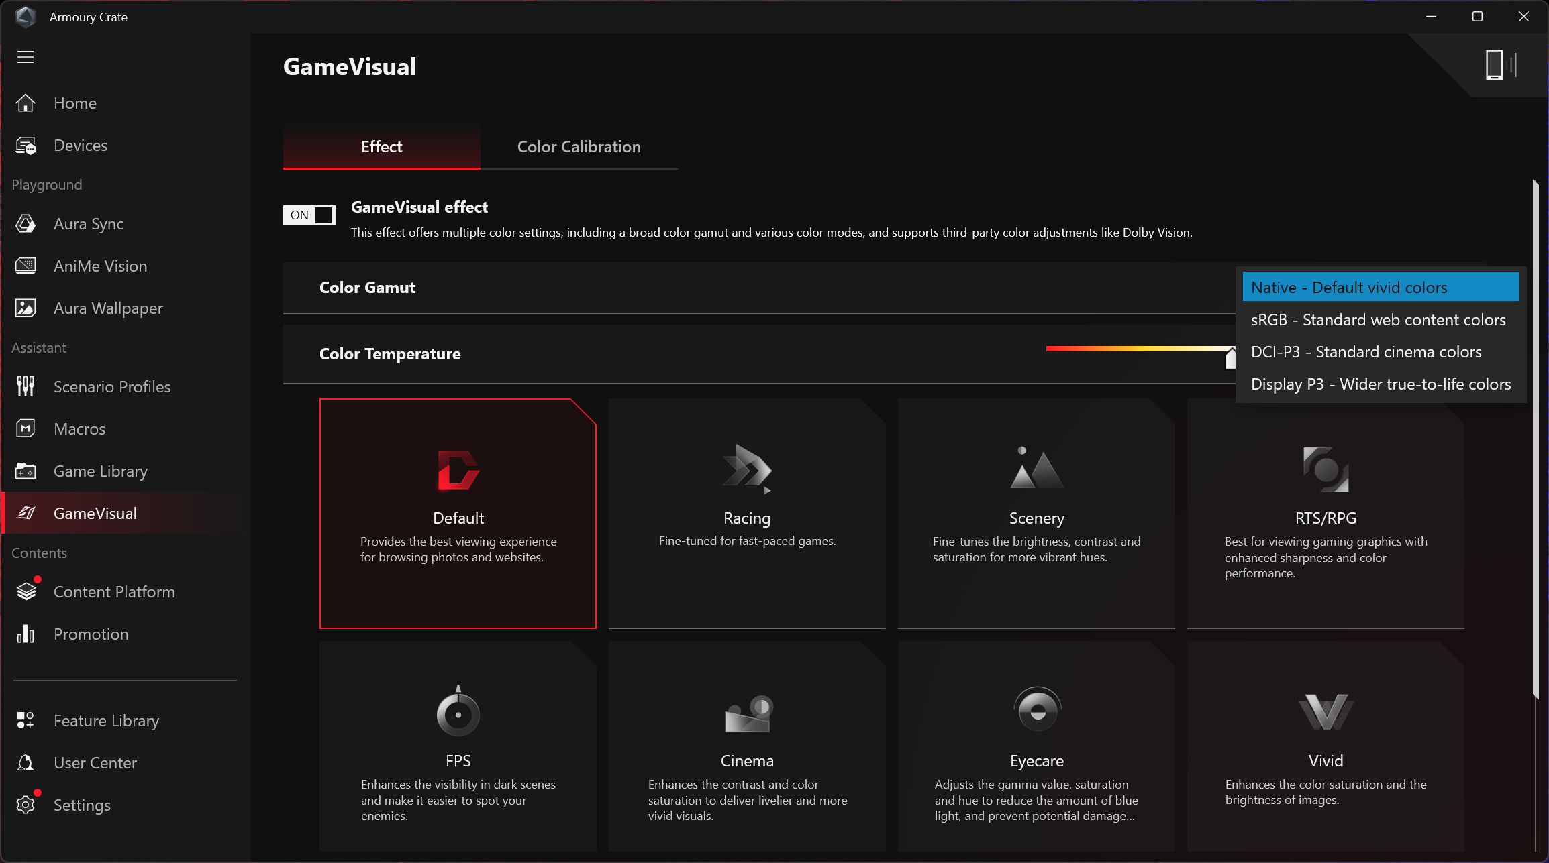Select the FPS mode crosshair icon
The height and width of the screenshot is (863, 1549).
point(458,711)
